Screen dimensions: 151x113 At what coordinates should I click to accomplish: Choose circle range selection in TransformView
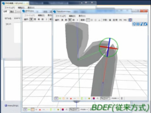pos(95,20)
